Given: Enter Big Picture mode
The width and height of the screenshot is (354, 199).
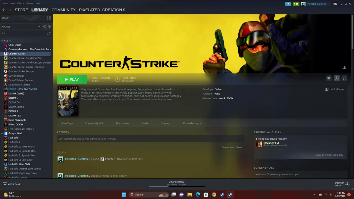Looking at the screenshot, I should pyautogui.click(x=335, y=4).
